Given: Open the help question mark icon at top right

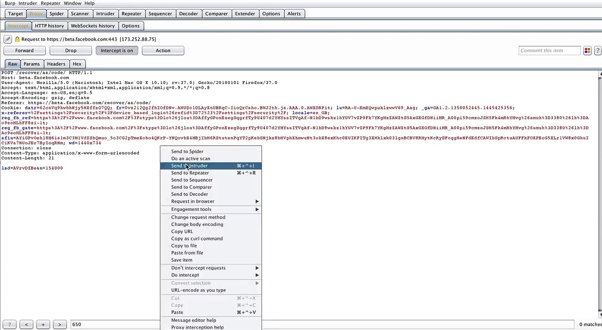Looking at the screenshot, I should point(598,50).
